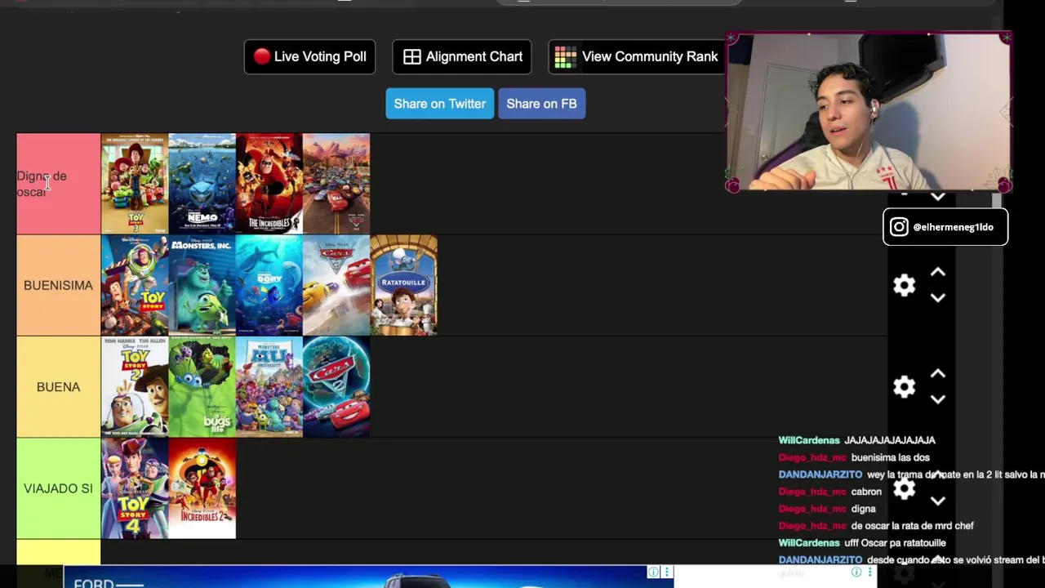Select the A Bug's Life poster
This screenshot has height=588, width=1045.
202,386
